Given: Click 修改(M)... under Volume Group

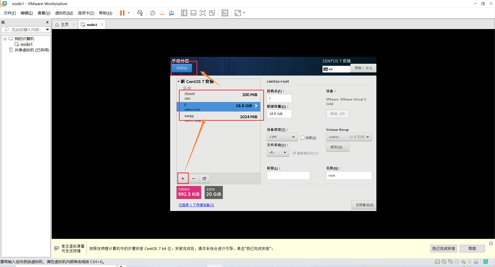Looking at the screenshot, I should click(337, 147).
